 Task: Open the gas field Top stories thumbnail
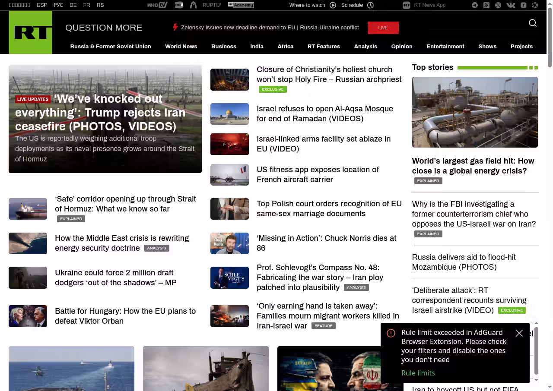point(475,112)
